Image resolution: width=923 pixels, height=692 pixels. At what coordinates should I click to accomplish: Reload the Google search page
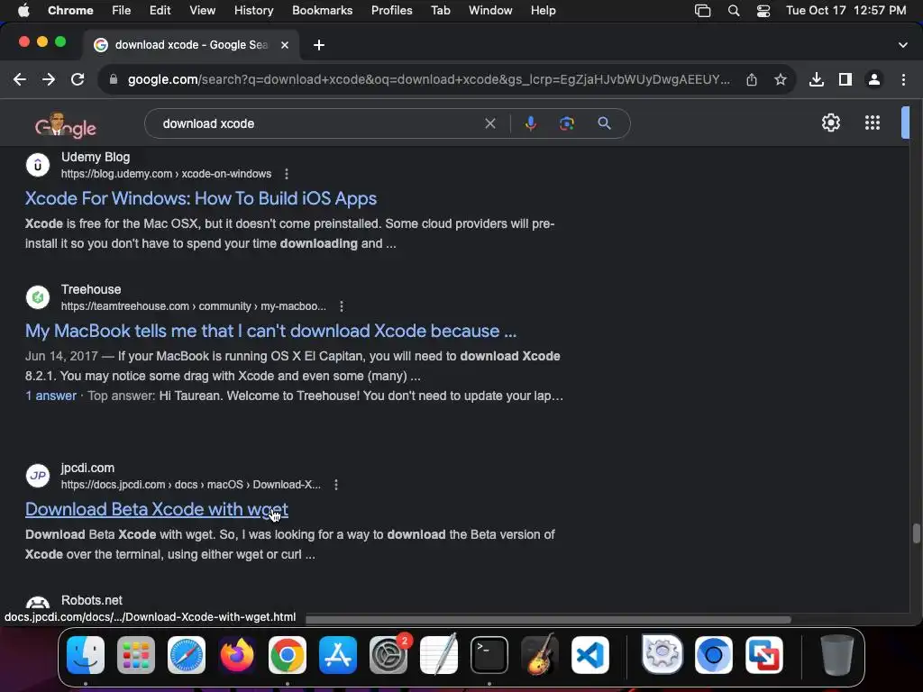(x=78, y=79)
